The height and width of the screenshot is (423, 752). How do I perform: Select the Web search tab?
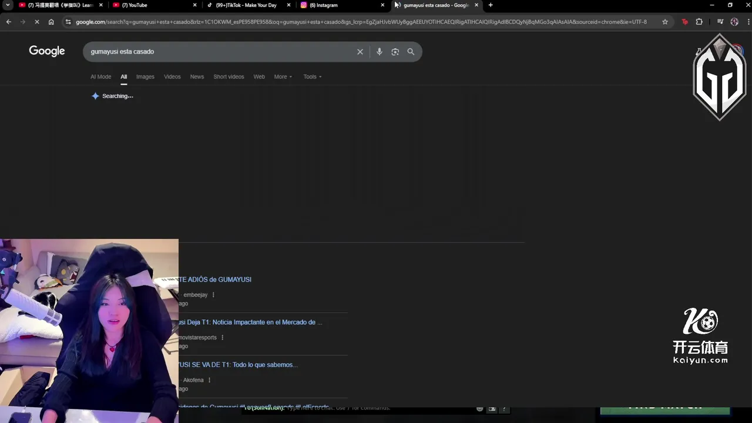coord(259,77)
